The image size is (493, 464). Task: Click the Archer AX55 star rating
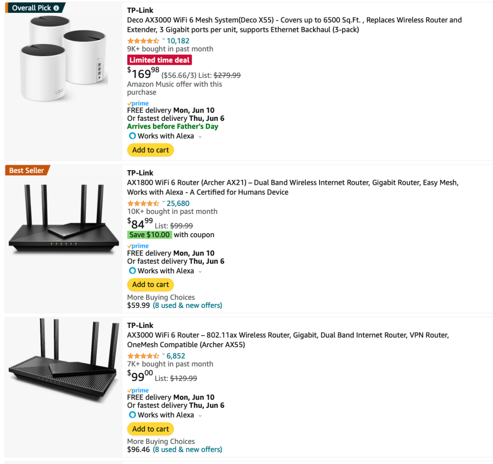click(143, 356)
